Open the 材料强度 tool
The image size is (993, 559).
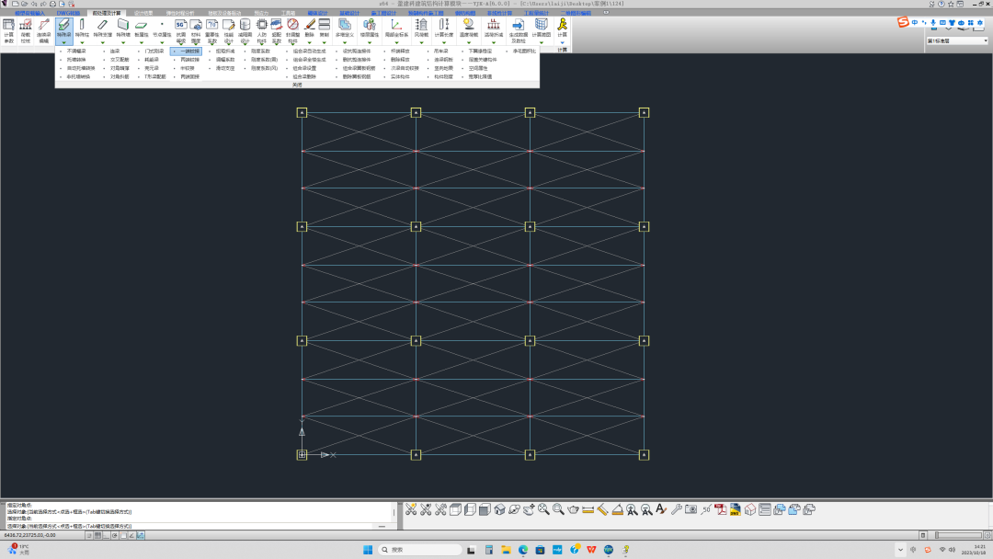pyautogui.click(x=196, y=31)
